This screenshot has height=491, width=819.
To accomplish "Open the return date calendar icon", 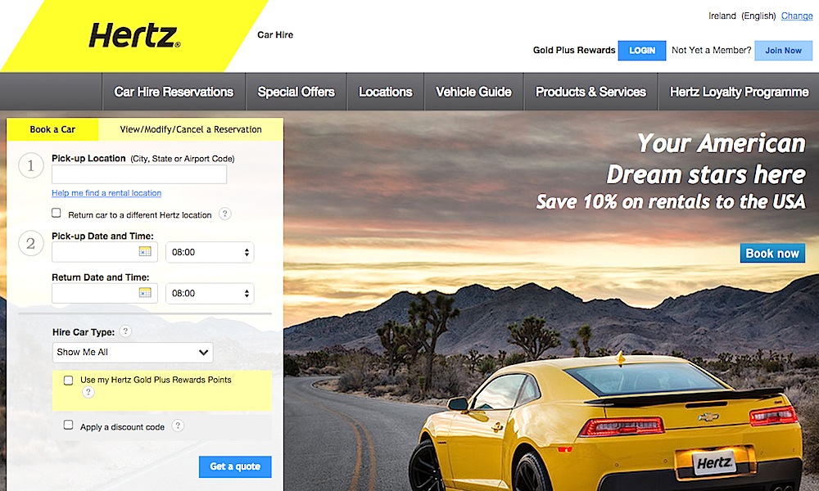I will pos(145,293).
